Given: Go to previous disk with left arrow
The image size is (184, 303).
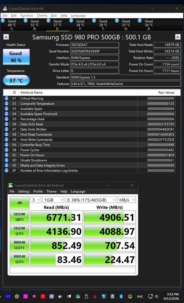Looking at the screenshot, I should [x=6, y=37].
